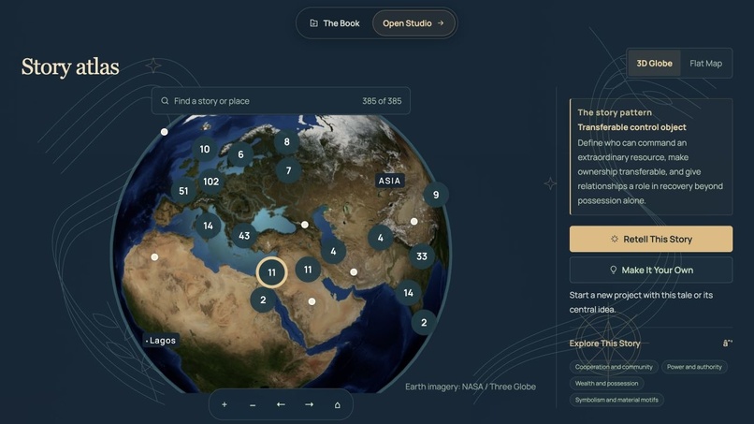The height and width of the screenshot is (424, 754).
Task: Open Studio from the top bar
Action: [x=413, y=23]
